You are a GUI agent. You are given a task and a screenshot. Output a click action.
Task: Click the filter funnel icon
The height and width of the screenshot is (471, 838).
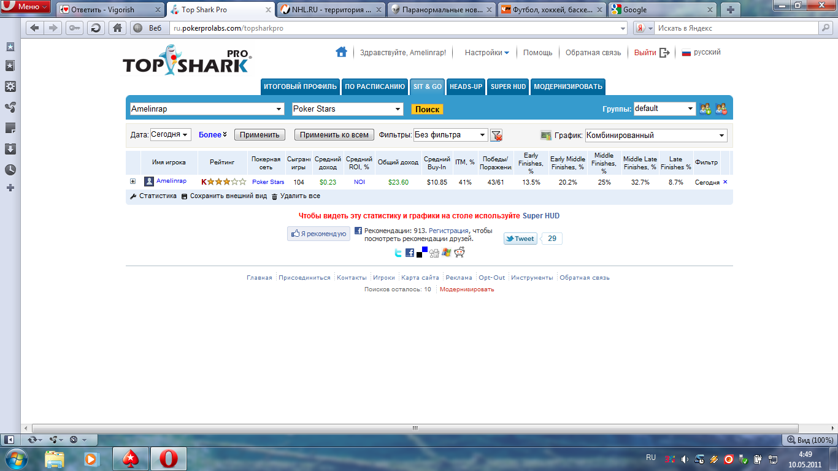[496, 136]
